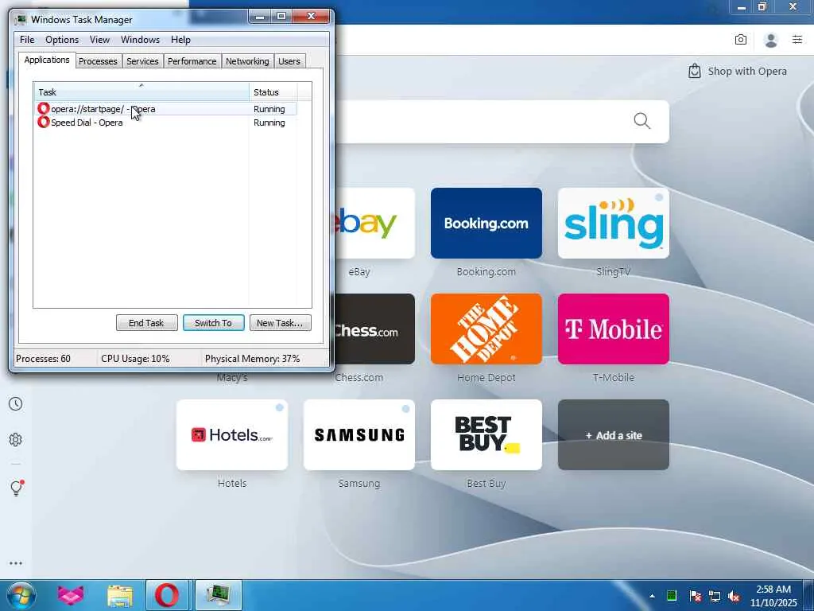Open the pink fox taskbar application
This screenshot has width=814, height=611.
click(x=70, y=595)
